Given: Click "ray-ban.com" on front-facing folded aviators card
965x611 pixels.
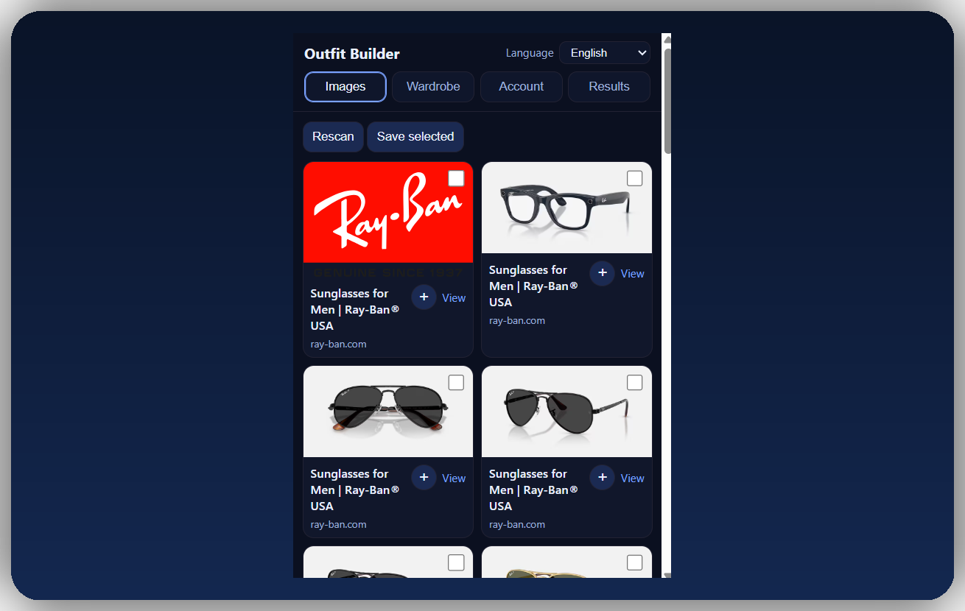Looking at the screenshot, I should coord(338,525).
